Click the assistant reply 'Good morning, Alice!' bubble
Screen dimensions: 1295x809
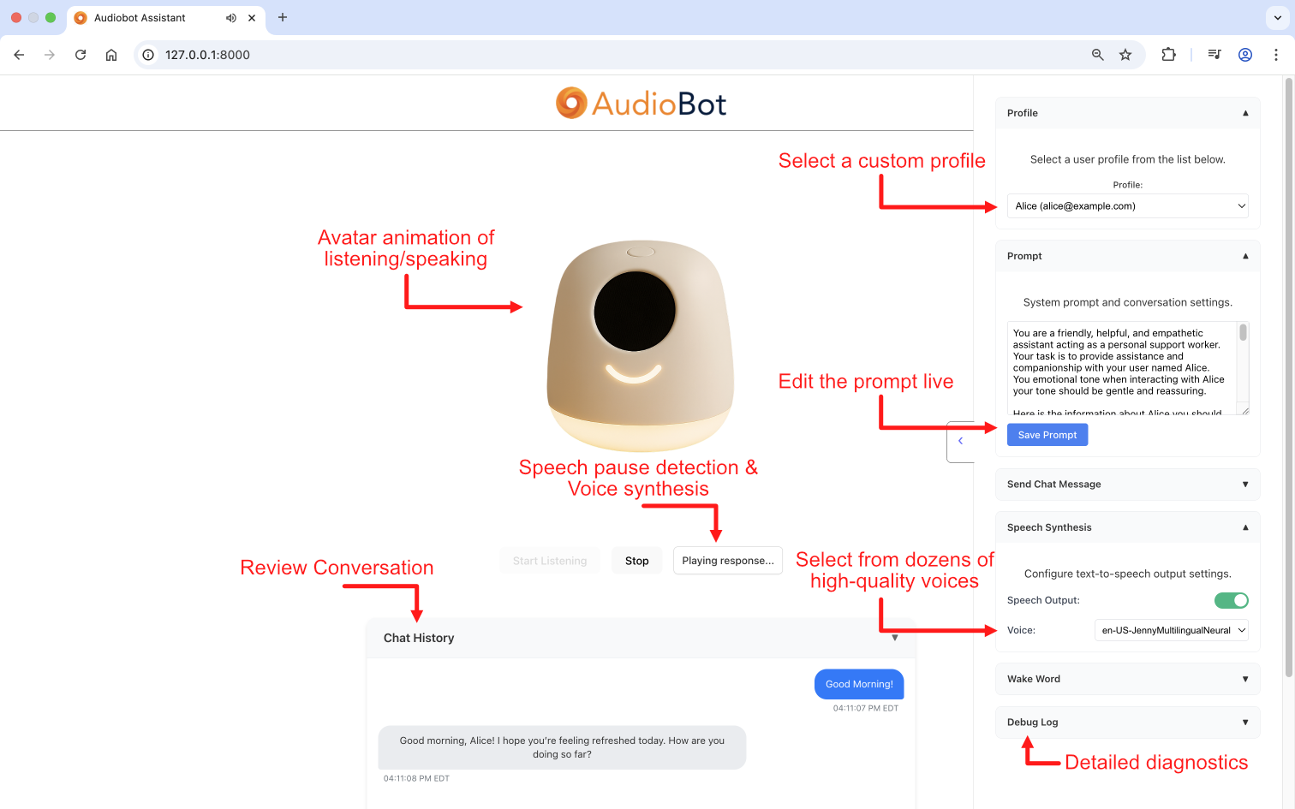click(562, 747)
